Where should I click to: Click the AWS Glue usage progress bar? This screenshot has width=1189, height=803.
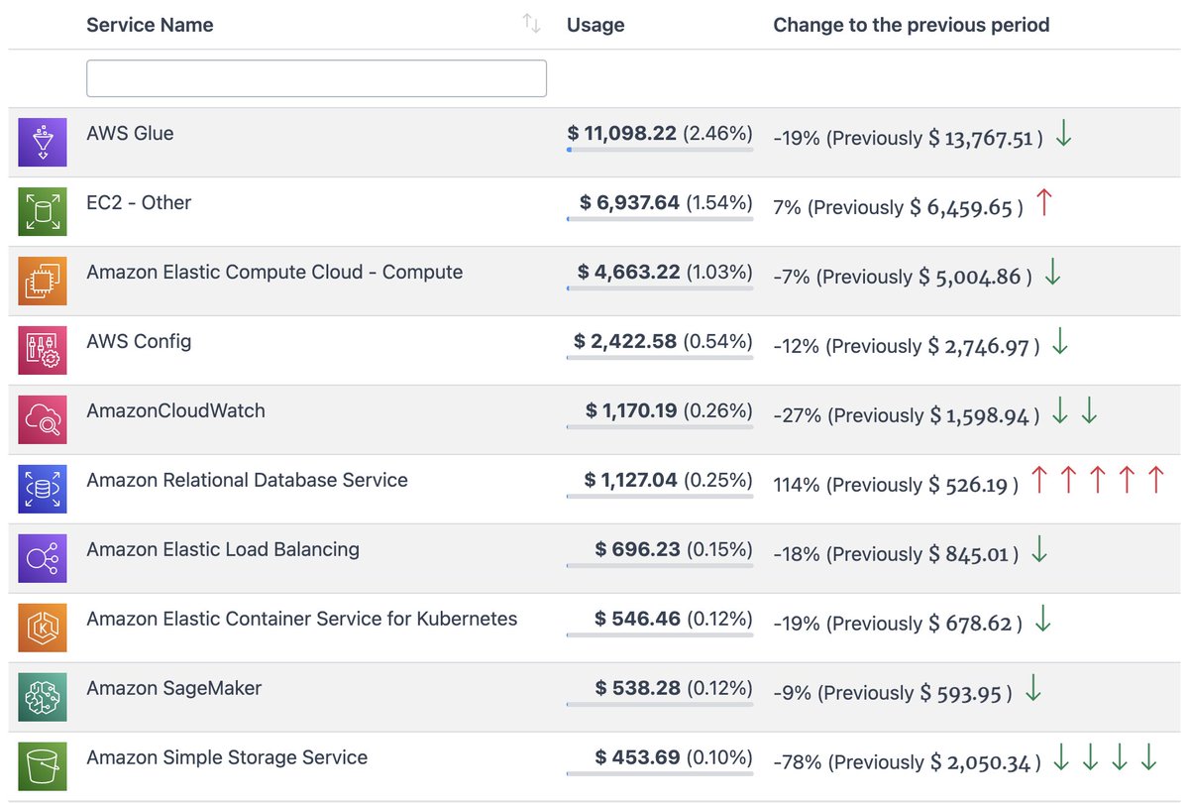tap(660, 150)
